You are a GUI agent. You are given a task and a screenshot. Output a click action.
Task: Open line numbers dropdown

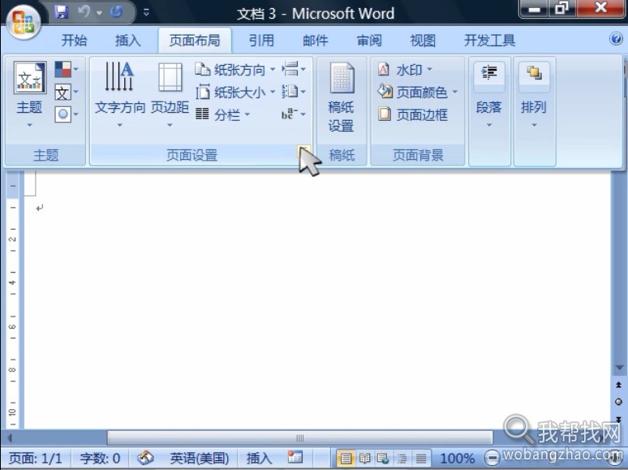(294, 92)
